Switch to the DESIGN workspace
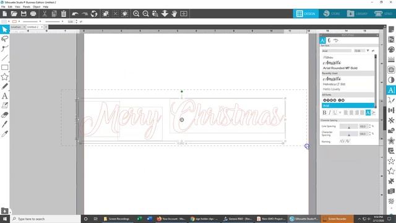Screen dimensions: 396x223 click(306, 14)
